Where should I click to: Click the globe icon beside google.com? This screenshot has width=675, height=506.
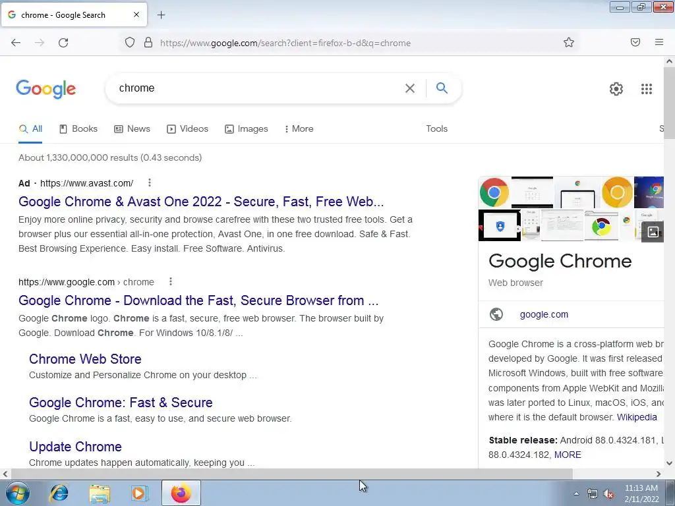coord(496,314)
